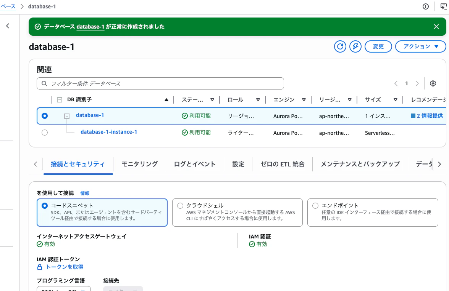Screen dimensions: 449x291
Task: Select the database-1-instance-1 radio button
Action: point(45,133)
